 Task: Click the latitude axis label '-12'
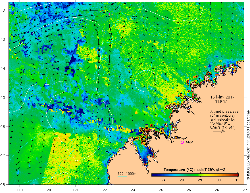(x=3, y=11)
